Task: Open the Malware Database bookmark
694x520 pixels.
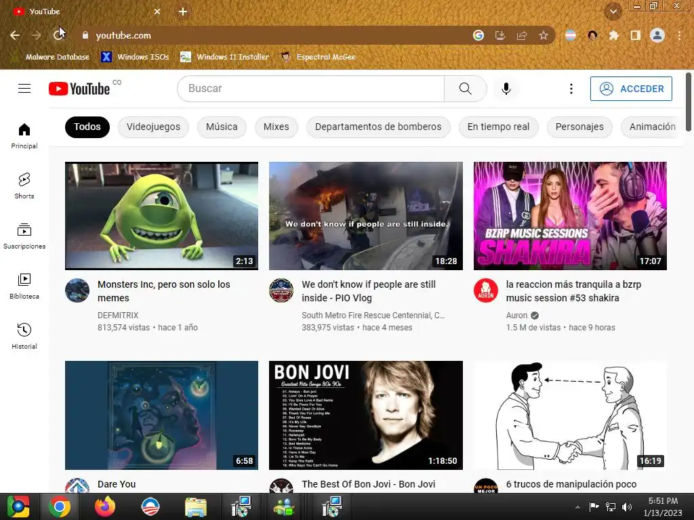Action: coord(52,57)
